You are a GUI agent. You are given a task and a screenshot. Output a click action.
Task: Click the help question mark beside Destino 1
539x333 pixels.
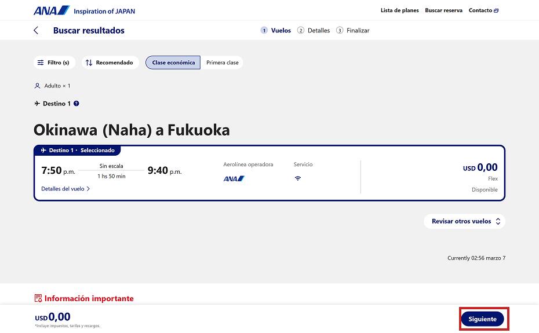click(x=77, y=104)
